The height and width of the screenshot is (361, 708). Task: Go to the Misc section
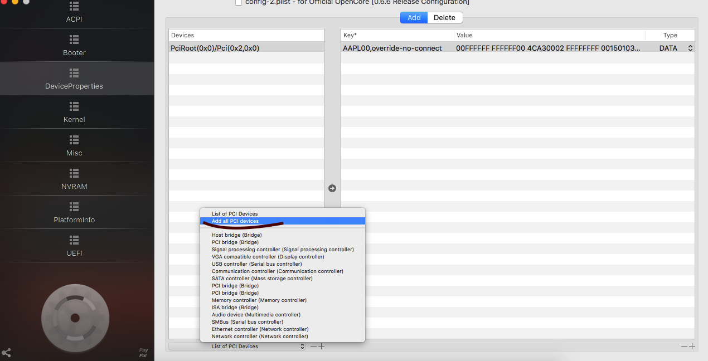pos(74,146)
